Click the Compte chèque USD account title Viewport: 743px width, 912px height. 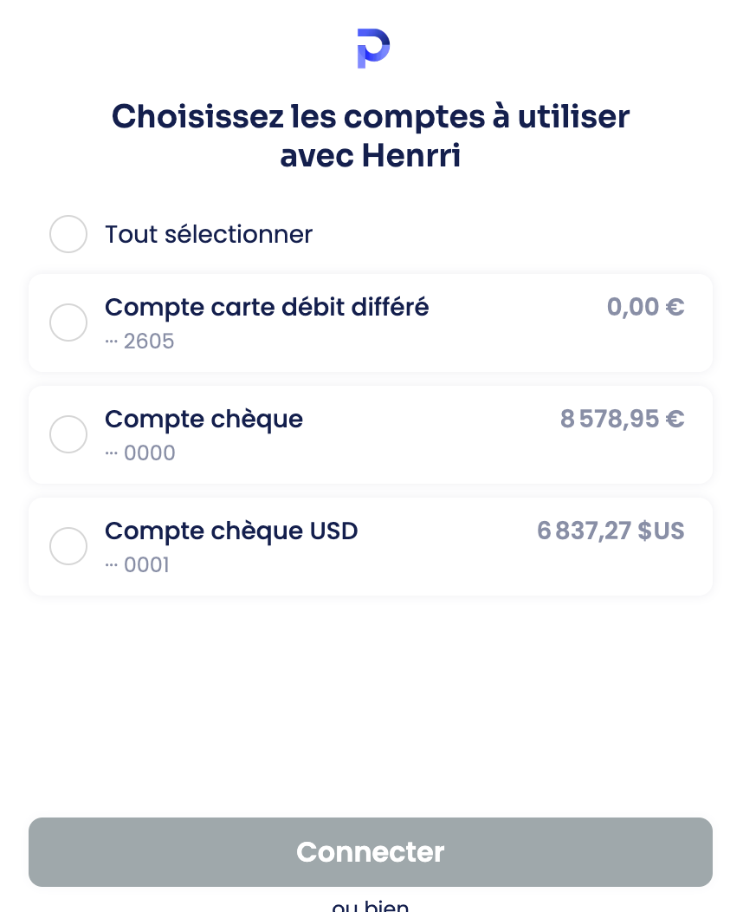(x=231, y=531)
